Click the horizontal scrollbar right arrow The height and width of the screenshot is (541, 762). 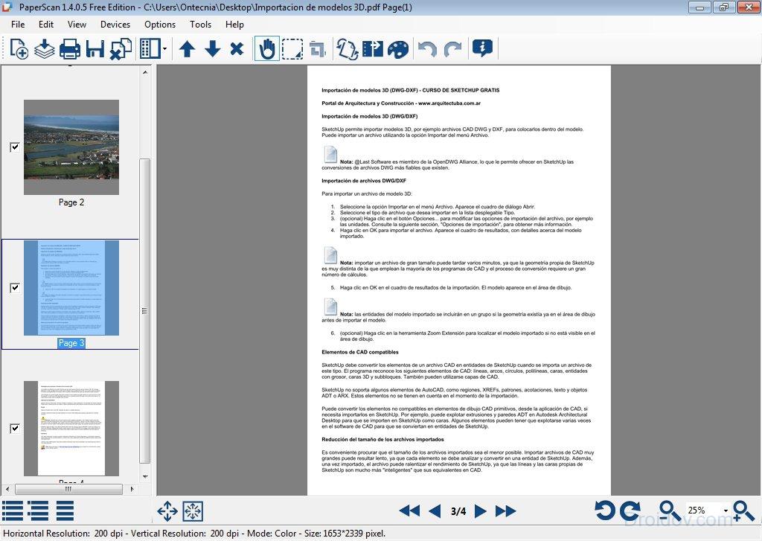tap(132, 489)
